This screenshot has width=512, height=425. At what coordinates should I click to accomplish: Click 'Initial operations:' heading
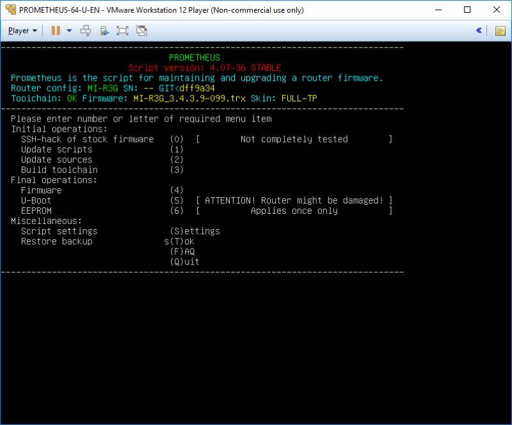click(59, 129)
